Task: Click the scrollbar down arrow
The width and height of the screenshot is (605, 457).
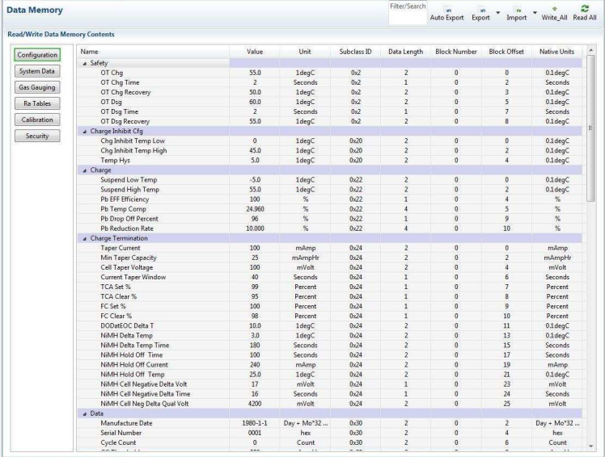Action: point(590,447)
